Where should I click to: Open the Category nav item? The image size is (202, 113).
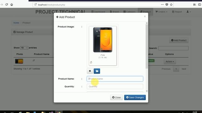[x=129, y=12]
